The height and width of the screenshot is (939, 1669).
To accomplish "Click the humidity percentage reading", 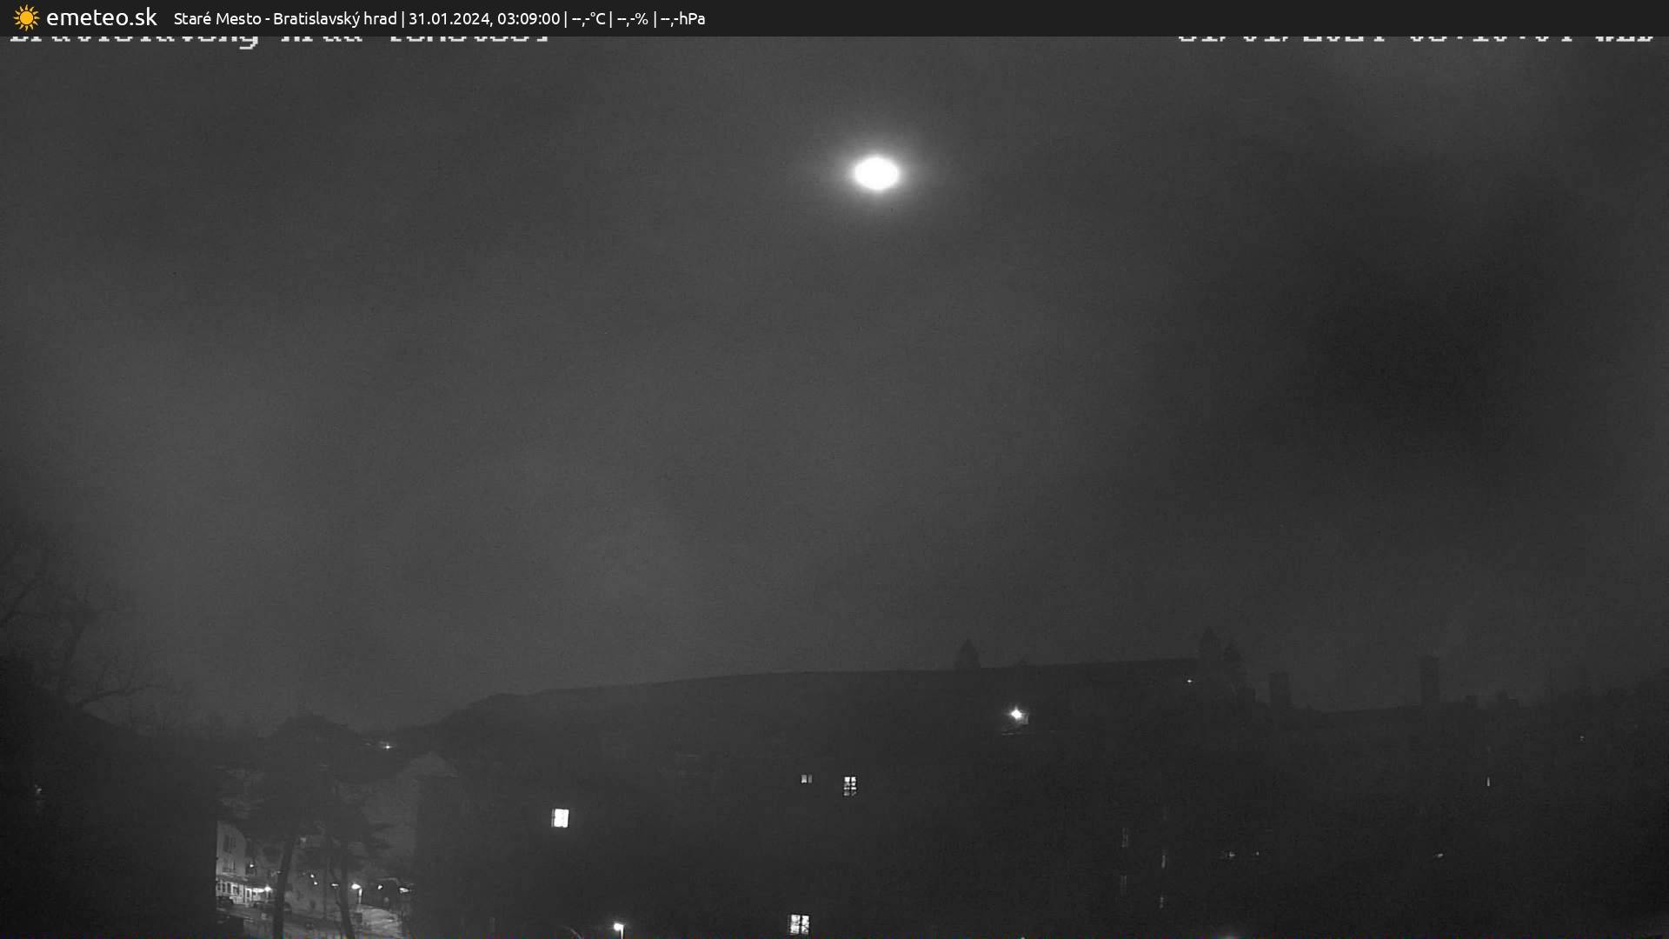I will click(632, 18).
